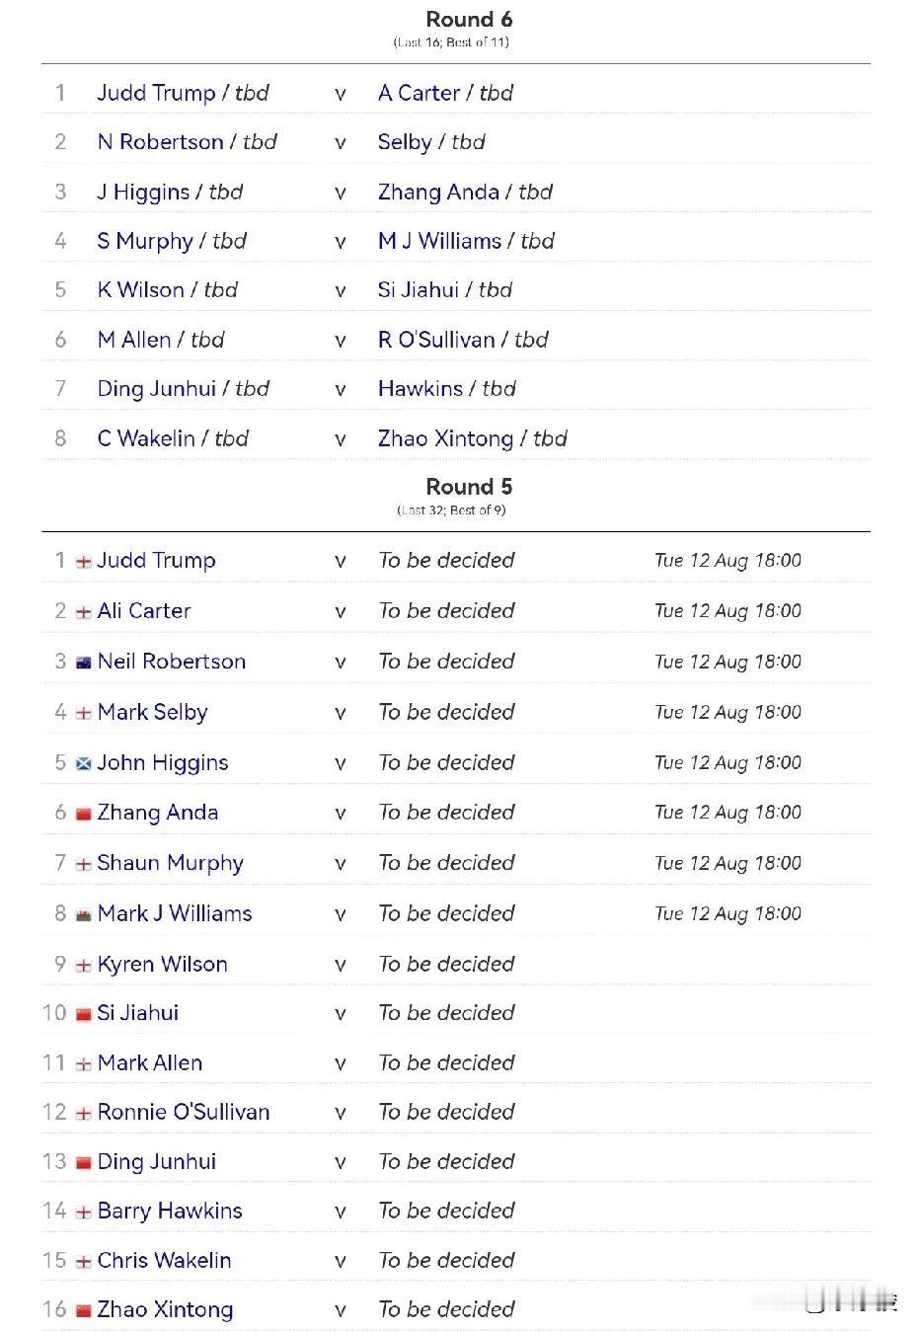This screenshot has height=1332, width=918.
Task: Click Australian flag next to Neil Robertson
Action: [84, 663]
